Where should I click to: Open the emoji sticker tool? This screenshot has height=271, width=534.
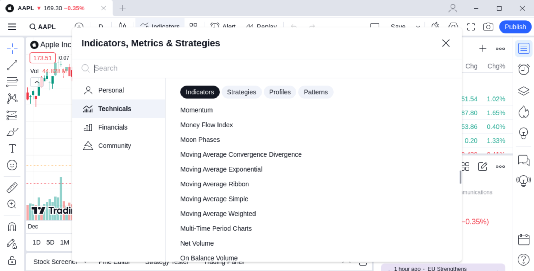coord(12,165)
